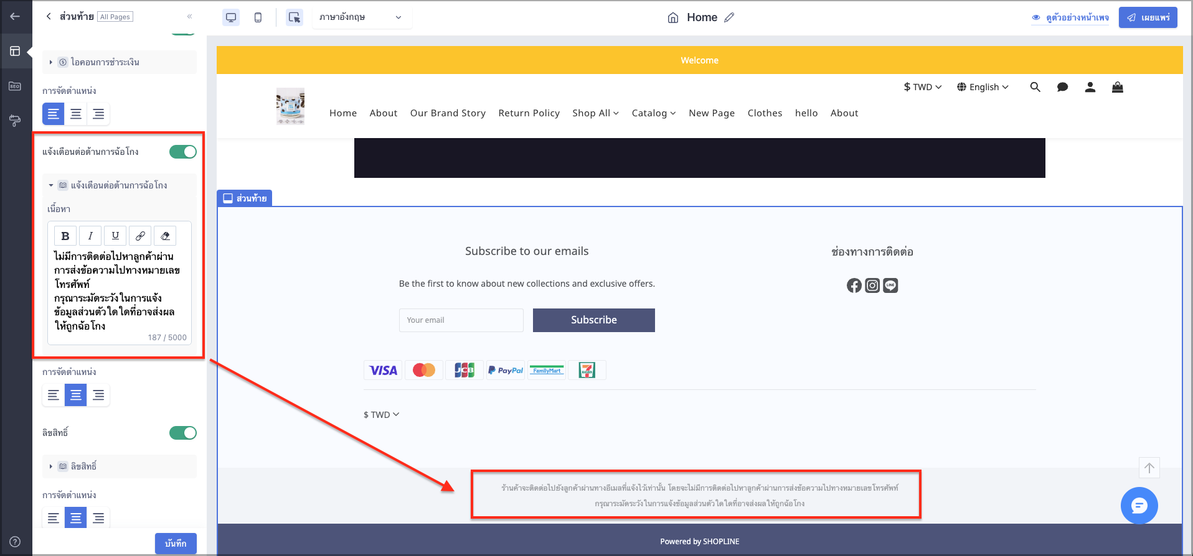Apply underline formatting in the content editor
The width and height of the screenshot is (1193, 556).
pos(115,236)
